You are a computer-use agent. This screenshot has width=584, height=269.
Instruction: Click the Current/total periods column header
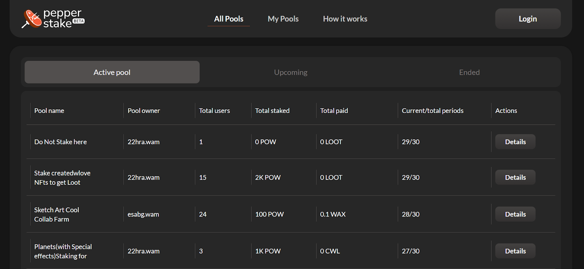click(433, 111)
